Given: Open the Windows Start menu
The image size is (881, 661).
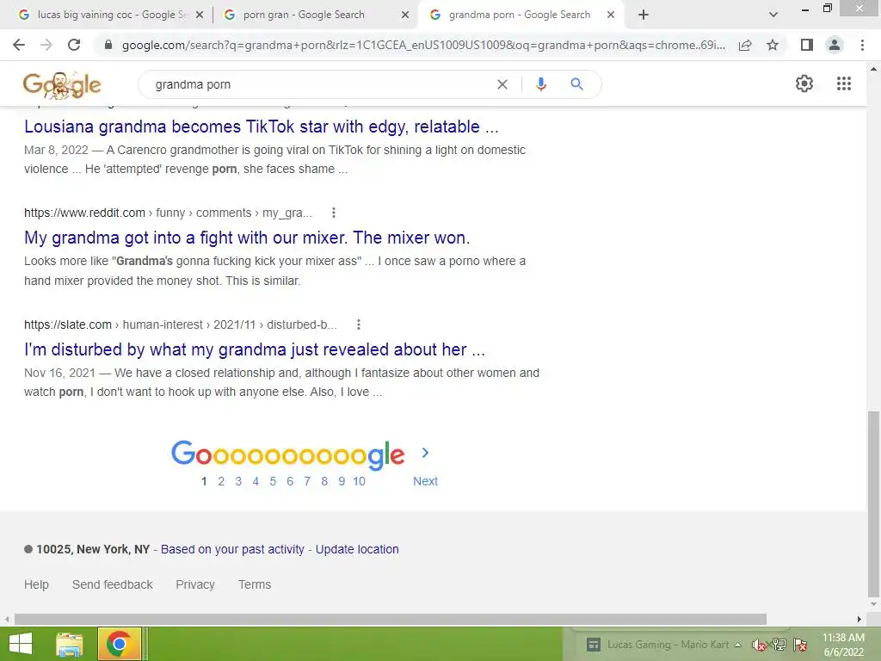Looking at the screenshot, I should pos(21,644).
